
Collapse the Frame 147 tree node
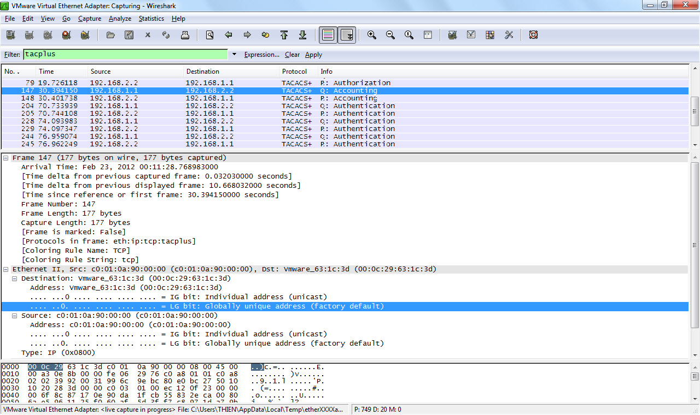click(x=6, y=158)
